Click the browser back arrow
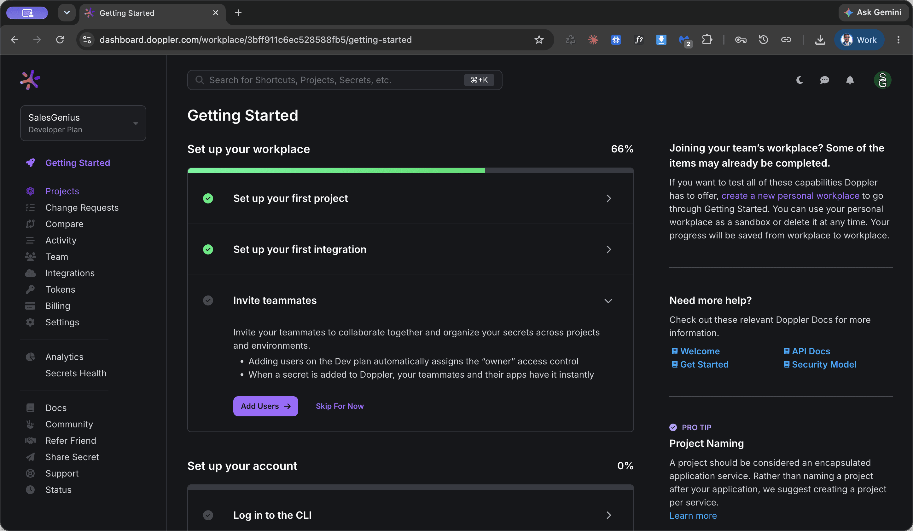The image size is (913, 531). [x=15, y=39]
